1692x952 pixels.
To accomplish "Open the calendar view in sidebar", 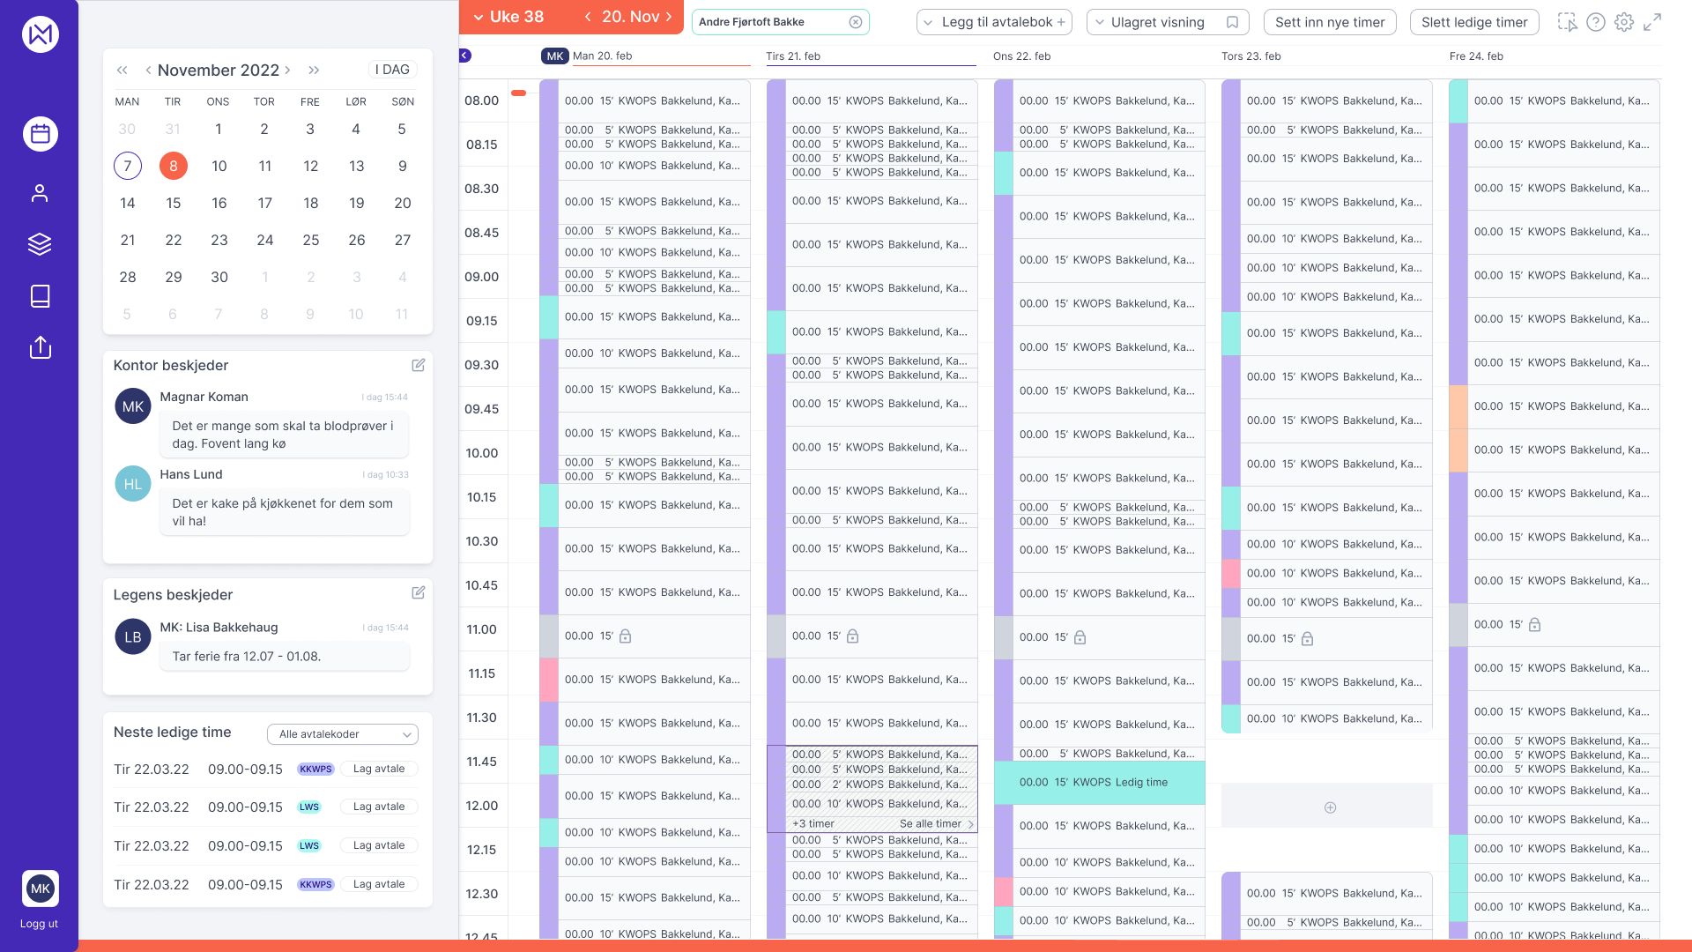I will [x=41, y=134].
